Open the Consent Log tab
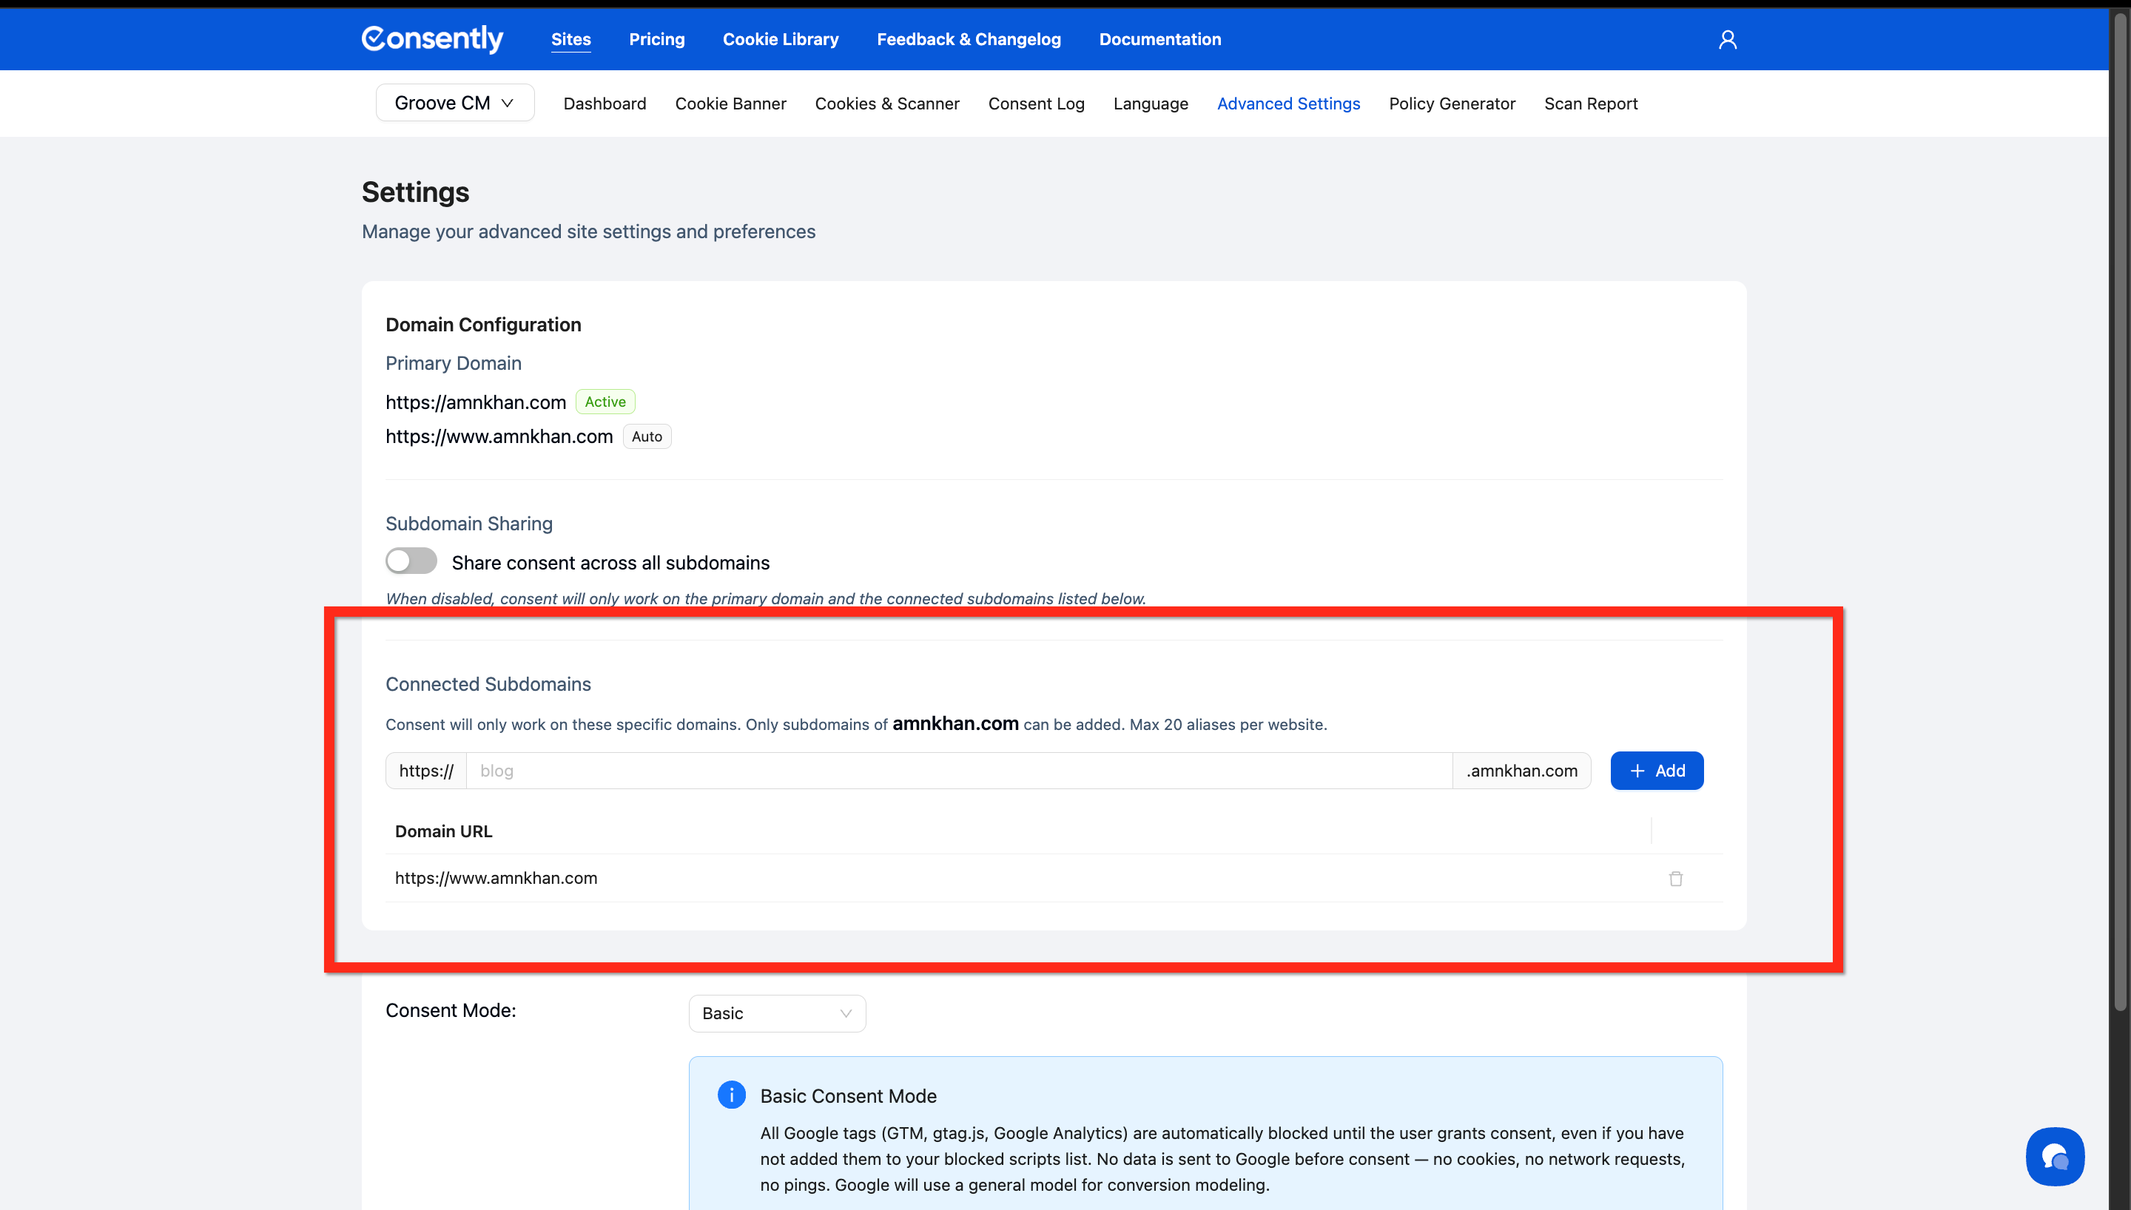 [1036, 104]
